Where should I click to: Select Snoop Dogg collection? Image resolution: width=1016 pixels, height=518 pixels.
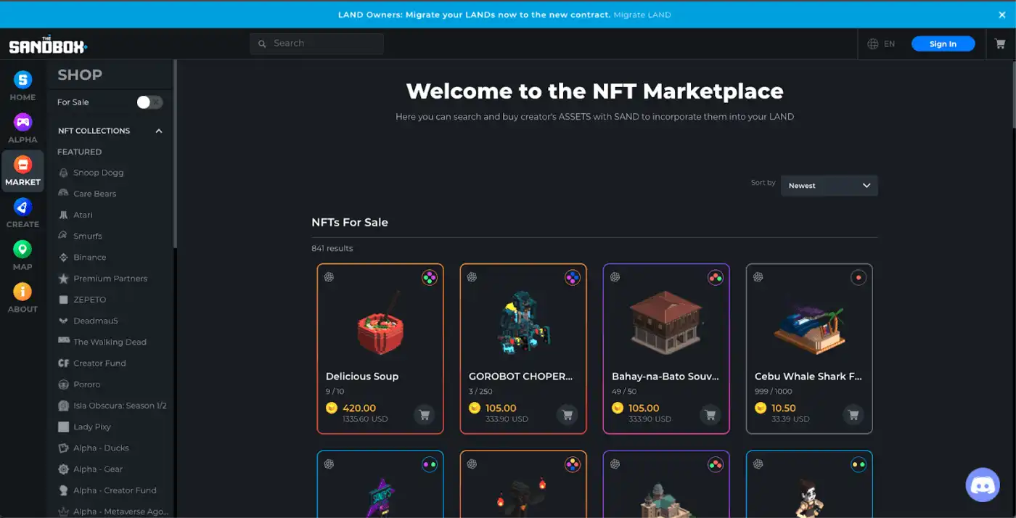(x=98, y=173)
